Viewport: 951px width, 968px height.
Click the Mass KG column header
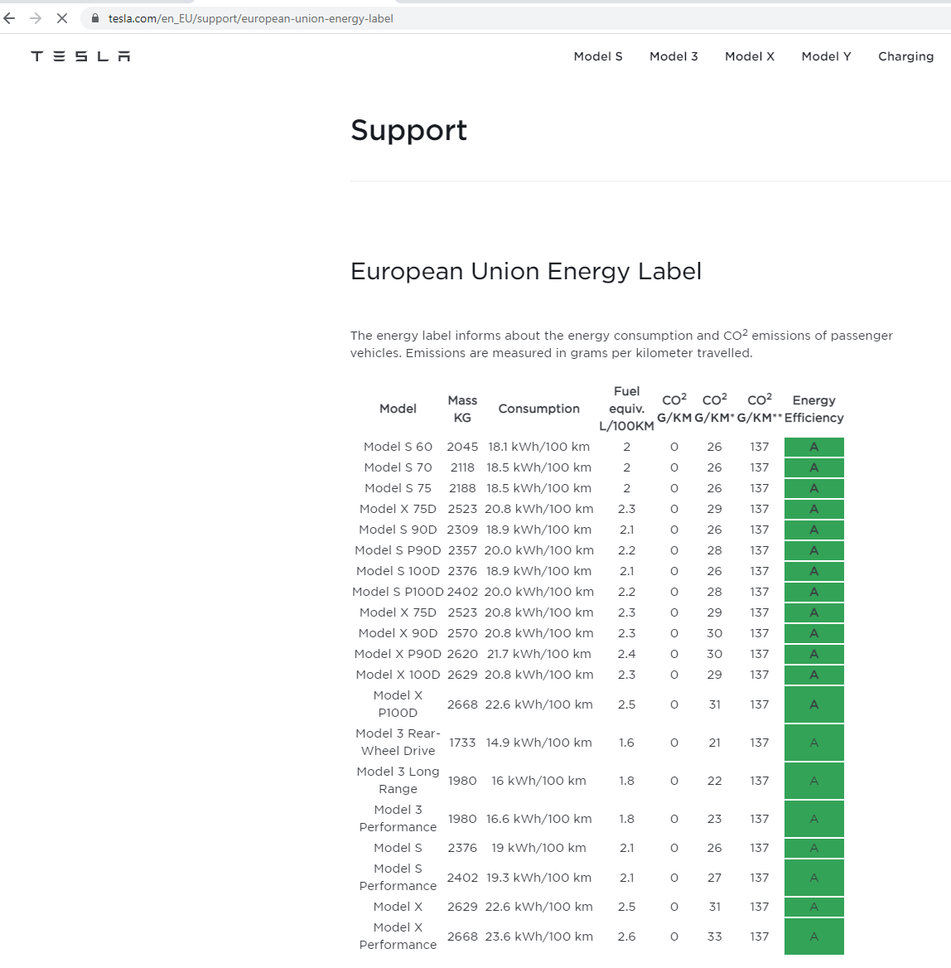pyautogui.click(x=462, y=409)
